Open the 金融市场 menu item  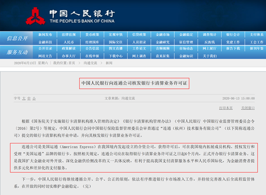click(x=163, y=35)
